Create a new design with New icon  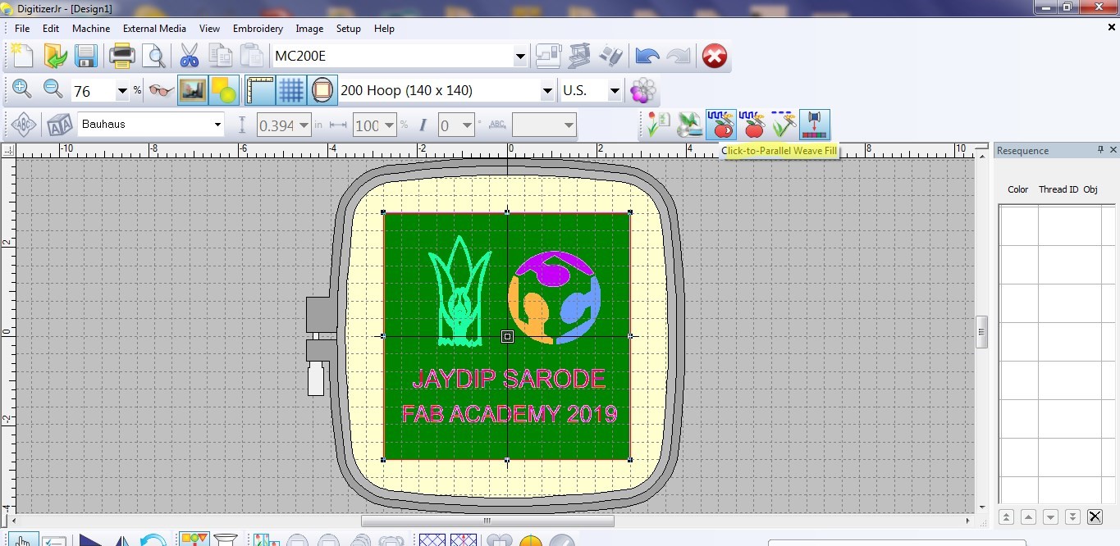tap(23, 57)
